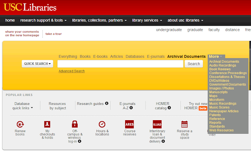Open the faculty audience link
This screenshot has height=151, width=251.
(214, 30)
